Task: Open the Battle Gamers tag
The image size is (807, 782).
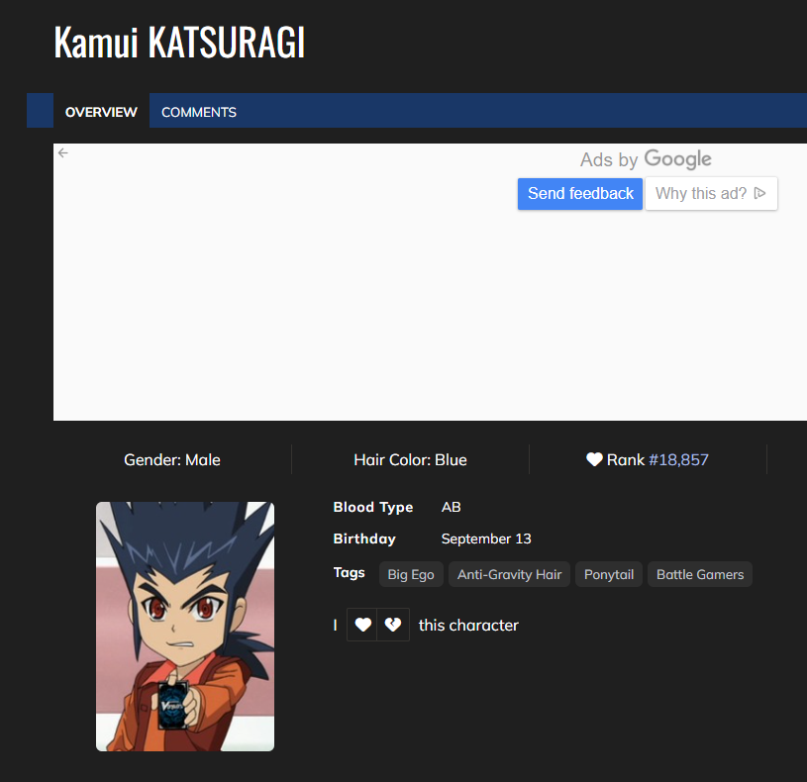Action: [699, 574]
